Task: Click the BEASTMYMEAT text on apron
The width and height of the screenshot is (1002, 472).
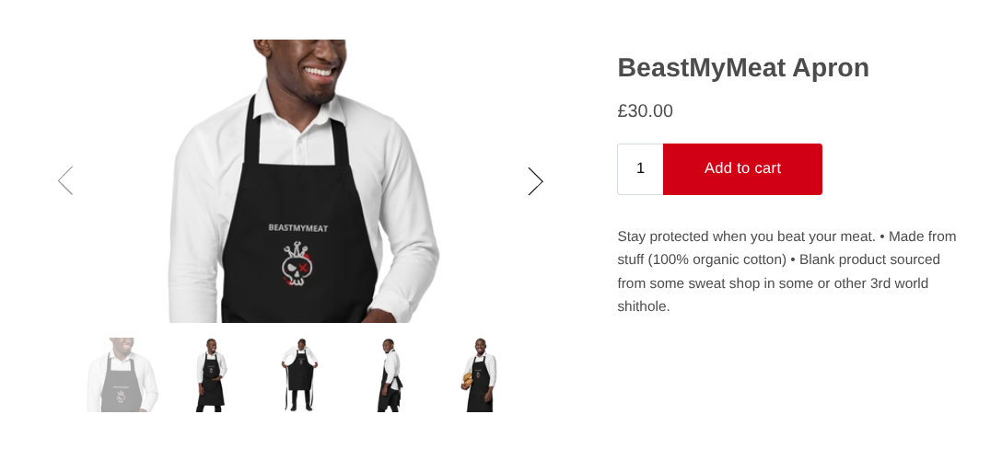Action: pyautogui.click(x=297, y=228)
